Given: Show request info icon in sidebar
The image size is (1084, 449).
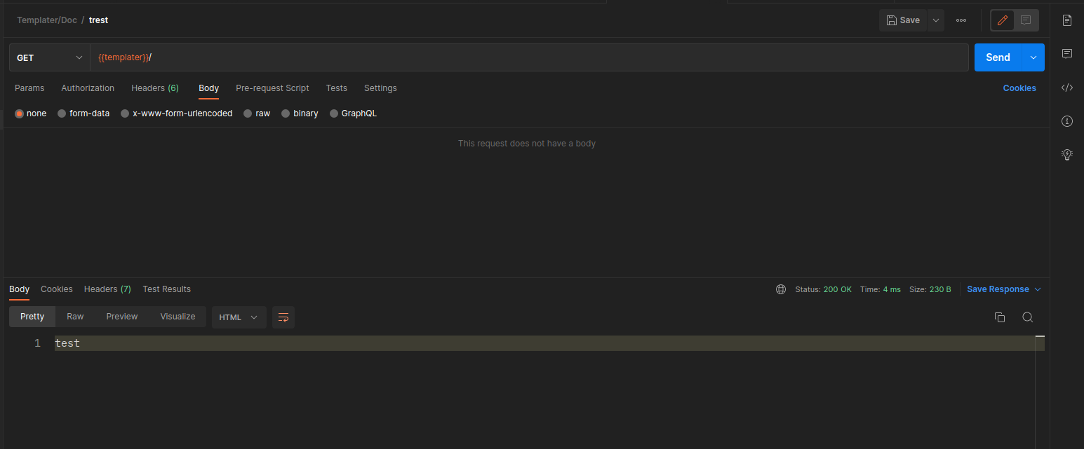Looking at the screenshot, I should 1066,121.
